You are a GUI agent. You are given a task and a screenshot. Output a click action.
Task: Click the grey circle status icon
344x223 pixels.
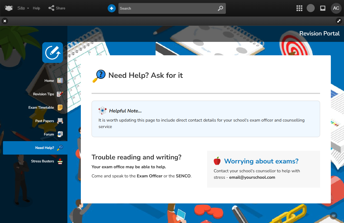[x=311, y=8]
